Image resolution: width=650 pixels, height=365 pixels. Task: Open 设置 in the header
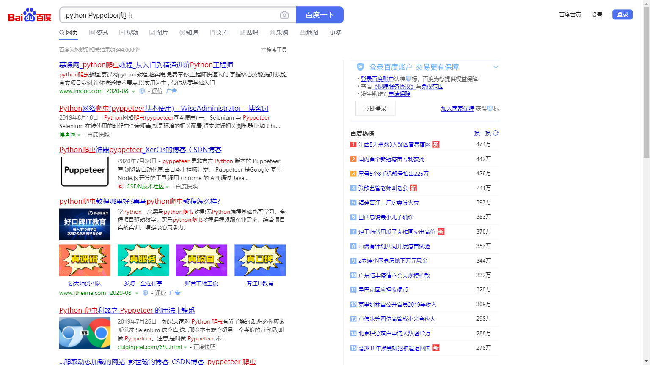(x=597, y=15)
